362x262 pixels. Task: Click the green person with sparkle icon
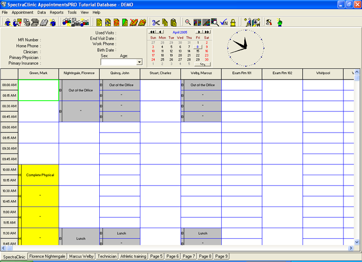pyautogui.click(x=280, y=23)
